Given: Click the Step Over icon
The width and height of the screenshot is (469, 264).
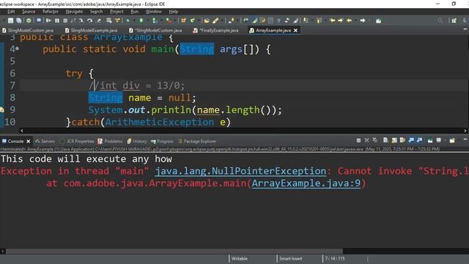Looking at the screenshot, I should tap(89, 21).
